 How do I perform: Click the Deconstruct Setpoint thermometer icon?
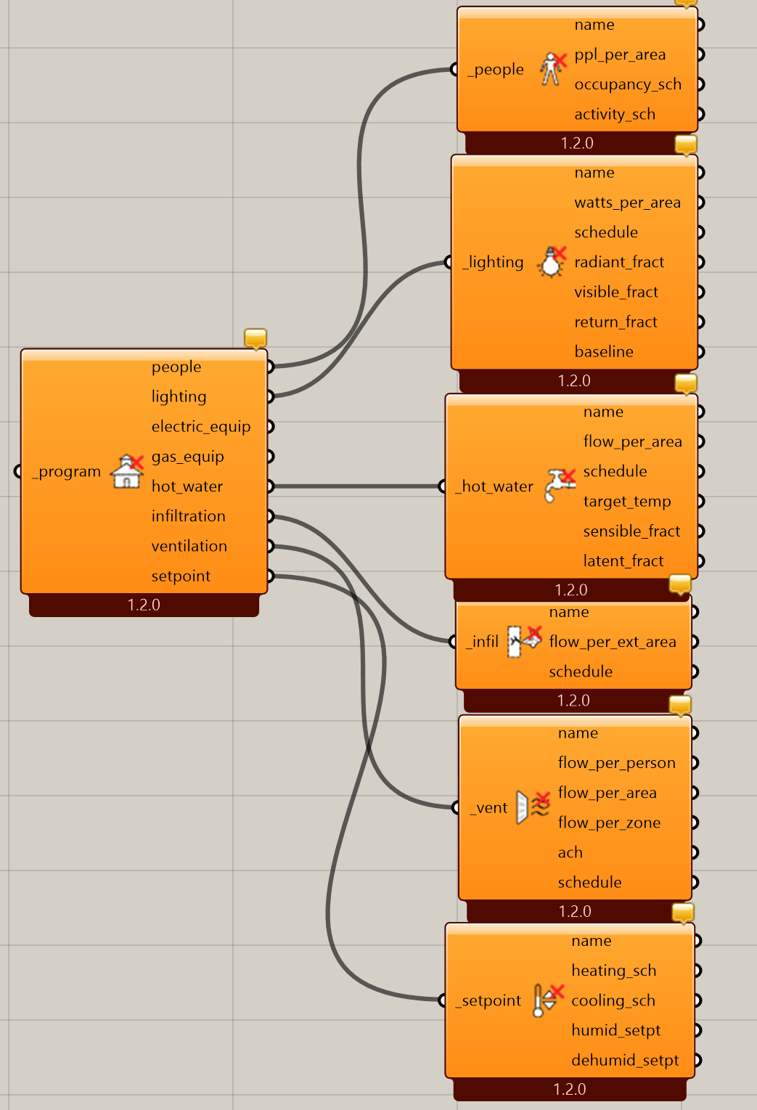coord(548,1000)
